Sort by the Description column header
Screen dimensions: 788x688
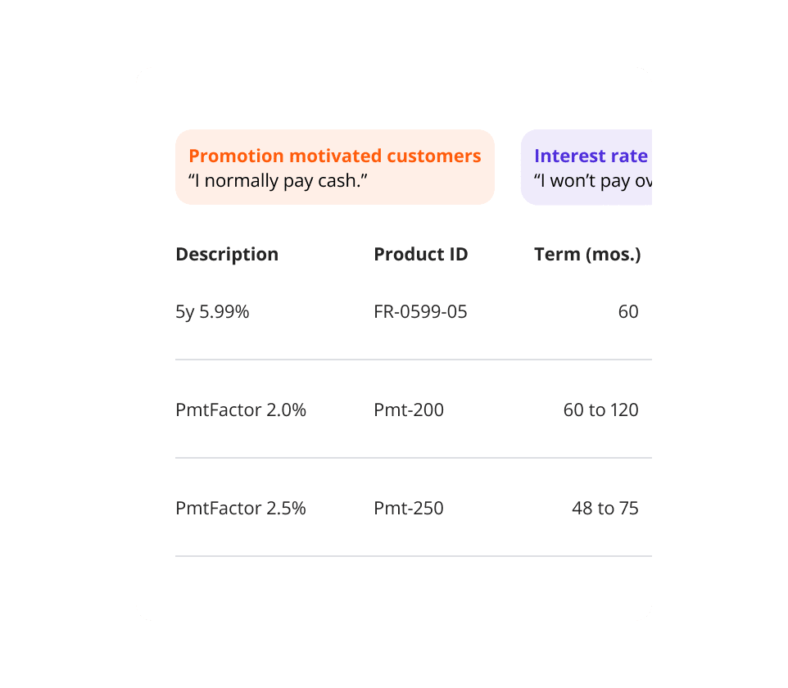click(227, 254)
